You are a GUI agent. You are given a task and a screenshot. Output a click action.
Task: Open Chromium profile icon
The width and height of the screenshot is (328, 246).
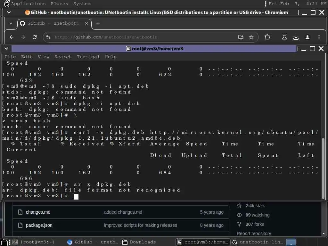point(307,37)
